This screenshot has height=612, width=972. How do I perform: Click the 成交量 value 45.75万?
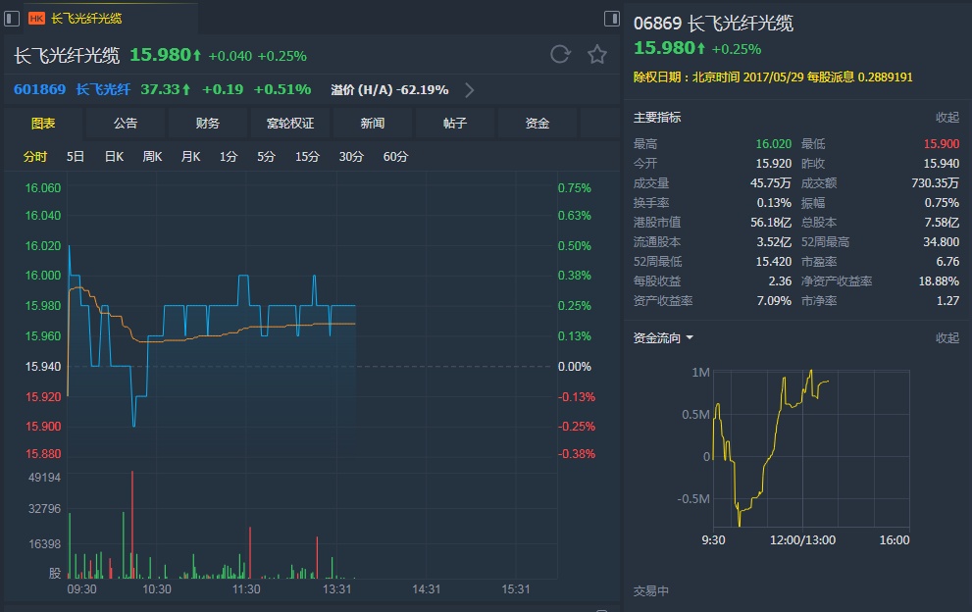click(771, 183)
